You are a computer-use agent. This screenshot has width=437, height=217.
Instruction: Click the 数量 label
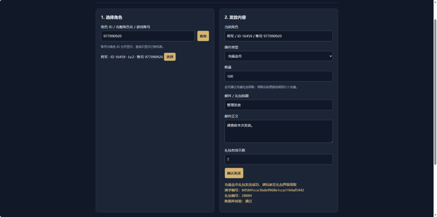(x=228, y=67)
